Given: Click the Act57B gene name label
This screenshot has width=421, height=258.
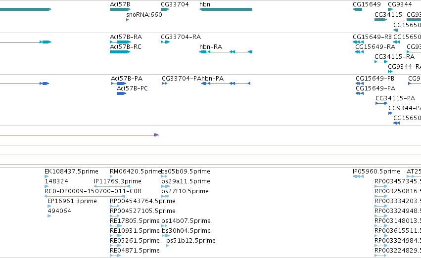Looking at the screenshot, I should tap(120, 4).
